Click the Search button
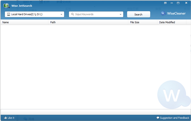 pos(138,14)
